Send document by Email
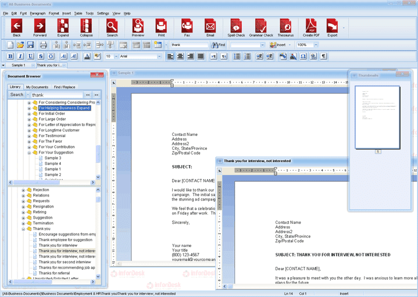This screenshot has width=418, height=297. pyautogui.click(x=210, y=27)
